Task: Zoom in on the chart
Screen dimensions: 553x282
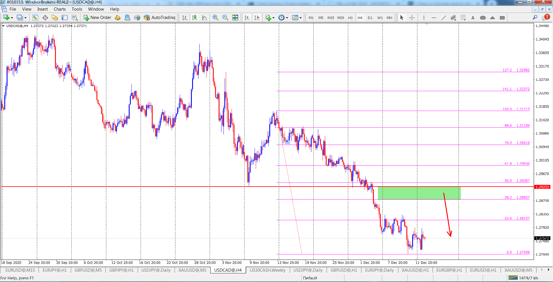Action: tap(215, 18)
